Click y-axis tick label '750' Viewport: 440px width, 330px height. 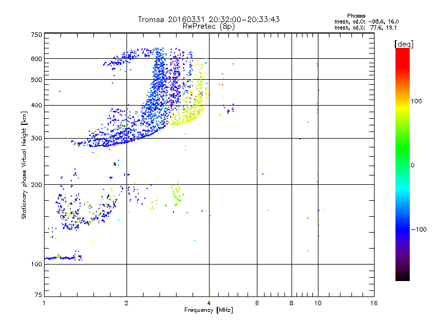[36, 35]
